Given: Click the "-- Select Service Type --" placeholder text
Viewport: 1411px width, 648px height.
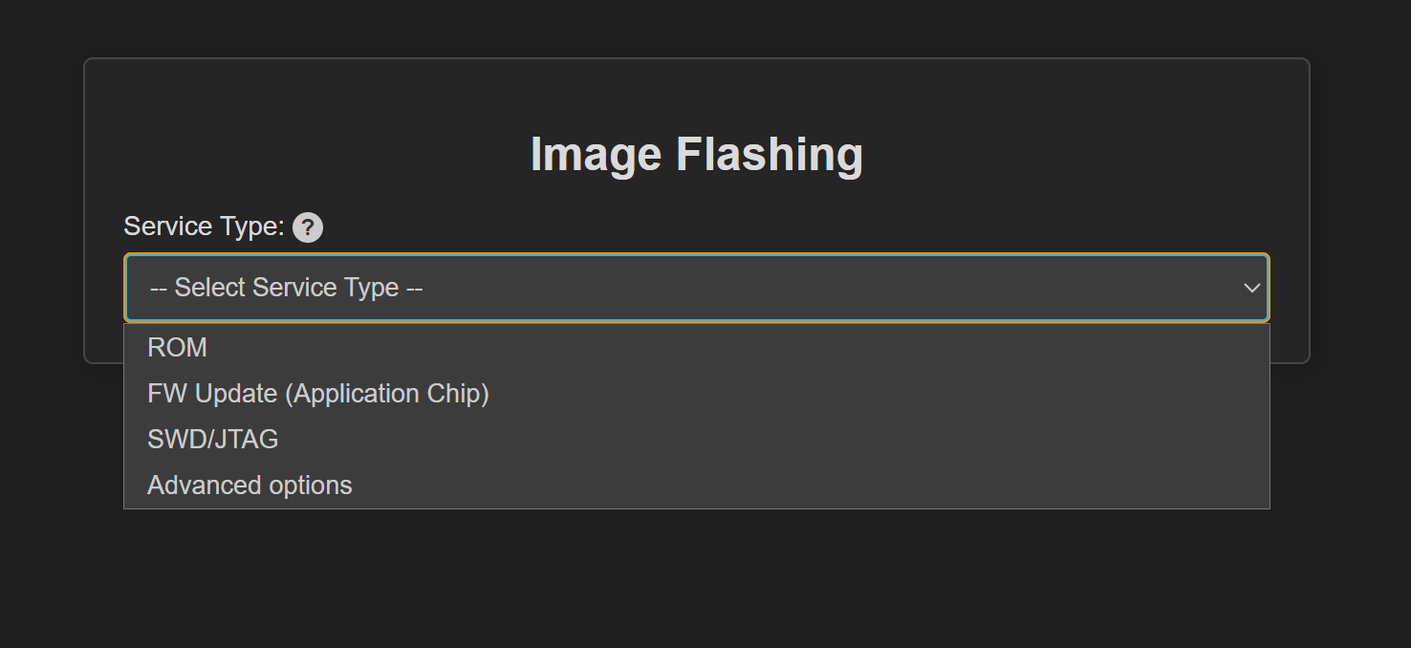Looking at the screenshot, I should (x=287, y=288).
